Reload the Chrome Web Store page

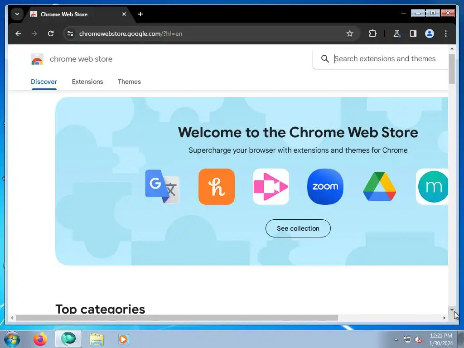coord(51,34)
